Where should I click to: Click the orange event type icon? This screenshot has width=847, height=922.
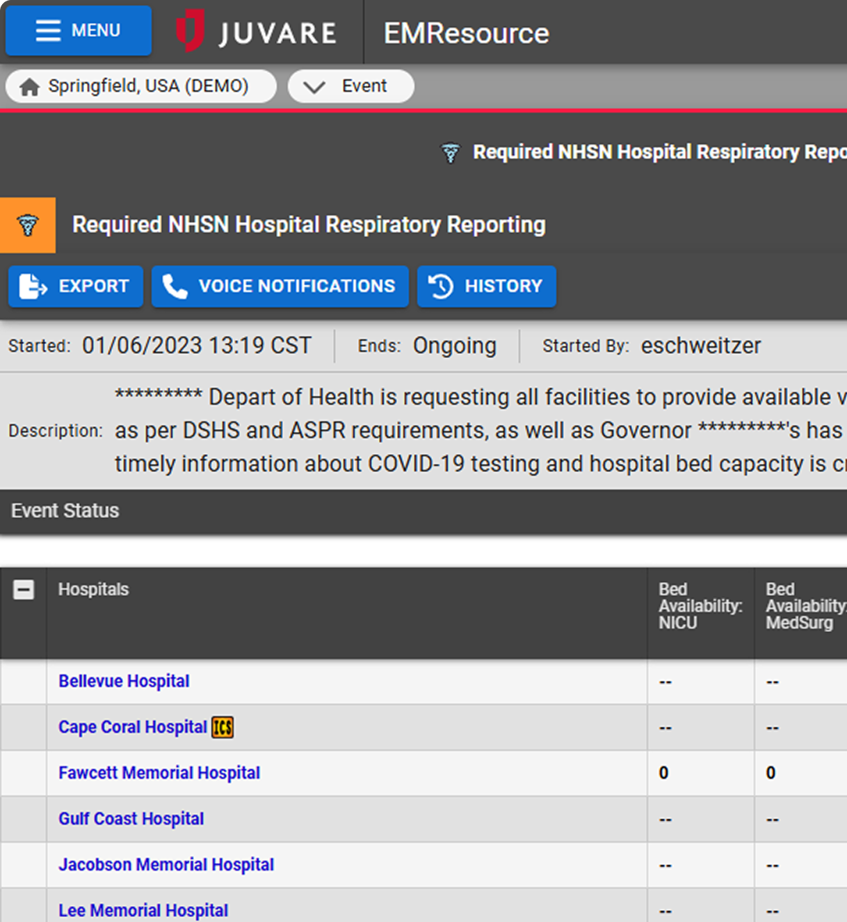click(x=28, y=225)
